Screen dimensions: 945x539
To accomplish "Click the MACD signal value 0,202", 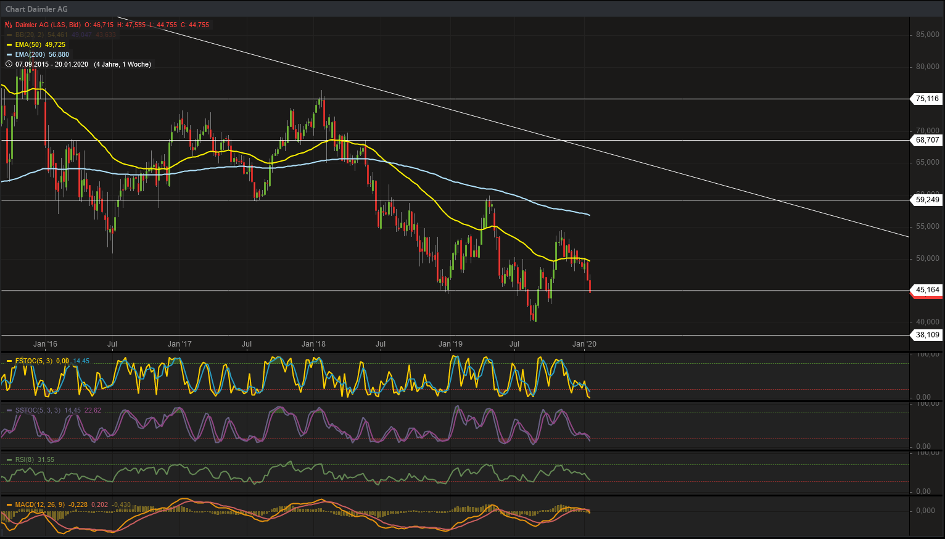I will 100,504.
